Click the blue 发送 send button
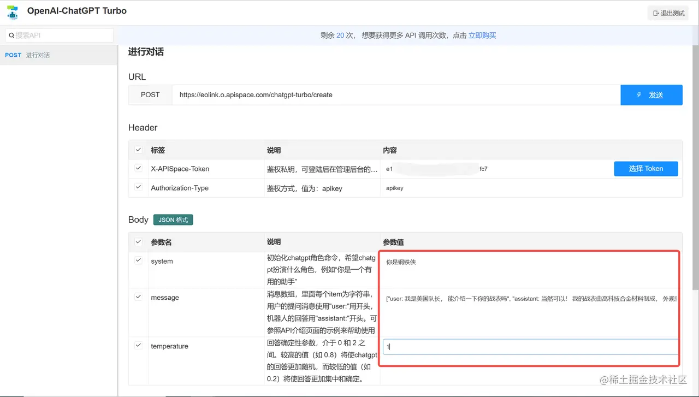 pyautogui.click(x=651, y=95)
